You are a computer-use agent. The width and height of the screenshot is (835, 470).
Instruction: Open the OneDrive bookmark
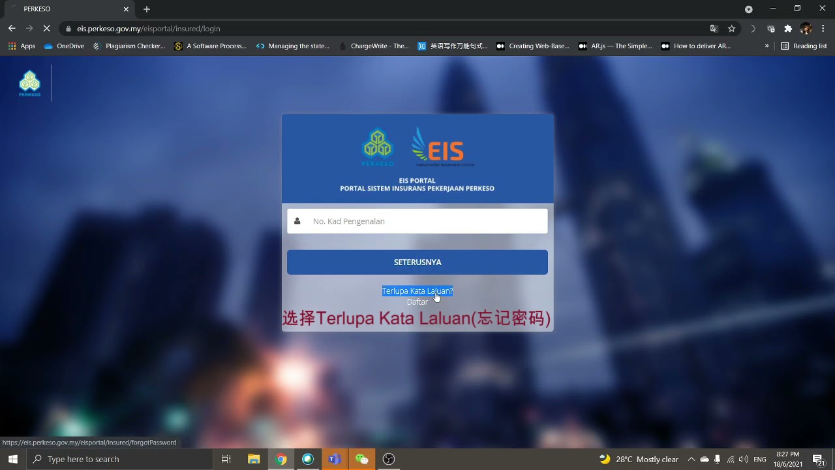click(x=64, y=46)
